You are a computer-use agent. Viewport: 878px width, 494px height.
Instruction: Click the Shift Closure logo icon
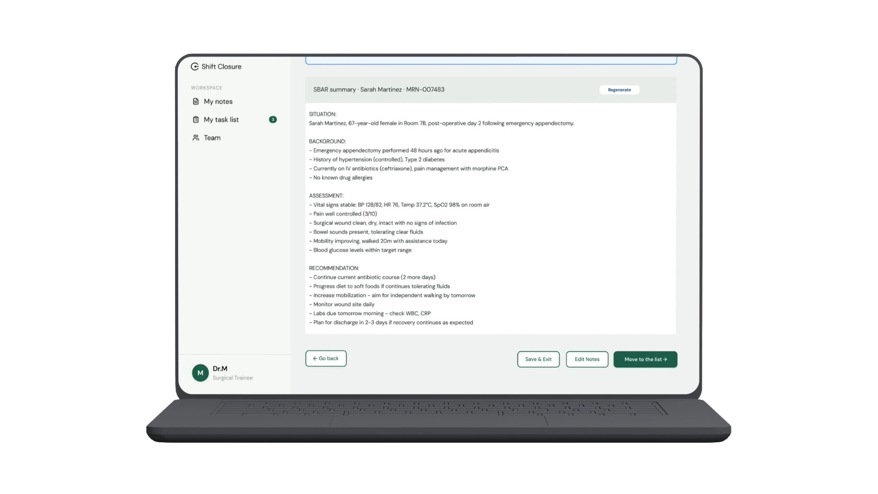coord(194,66)
